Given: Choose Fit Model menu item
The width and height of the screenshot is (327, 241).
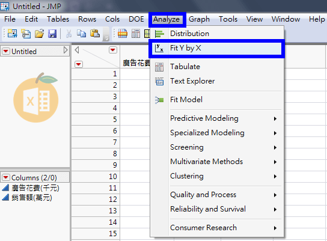Looking at the screenshot, I should [x=217, y=100].
